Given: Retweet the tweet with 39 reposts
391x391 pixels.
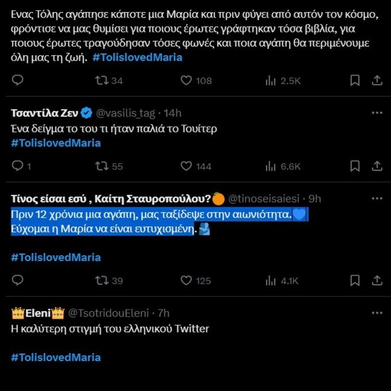Looking at the screenshot, I should tap(102, 280).
